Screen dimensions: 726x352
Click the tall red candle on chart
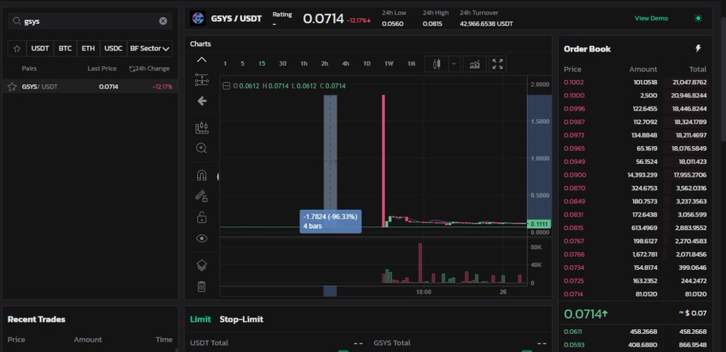pos(384,160)
